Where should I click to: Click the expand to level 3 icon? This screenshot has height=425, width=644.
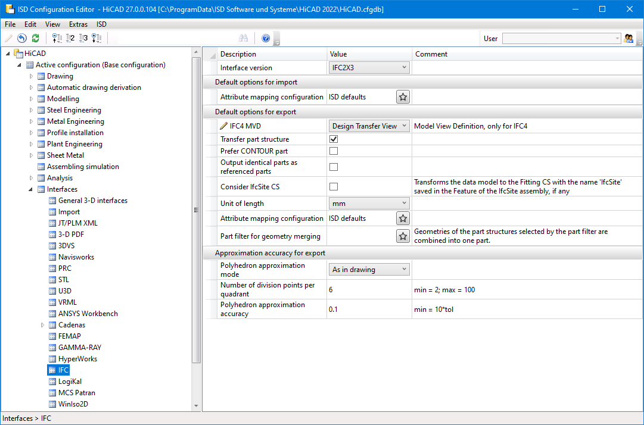click(x=83, y=38)
